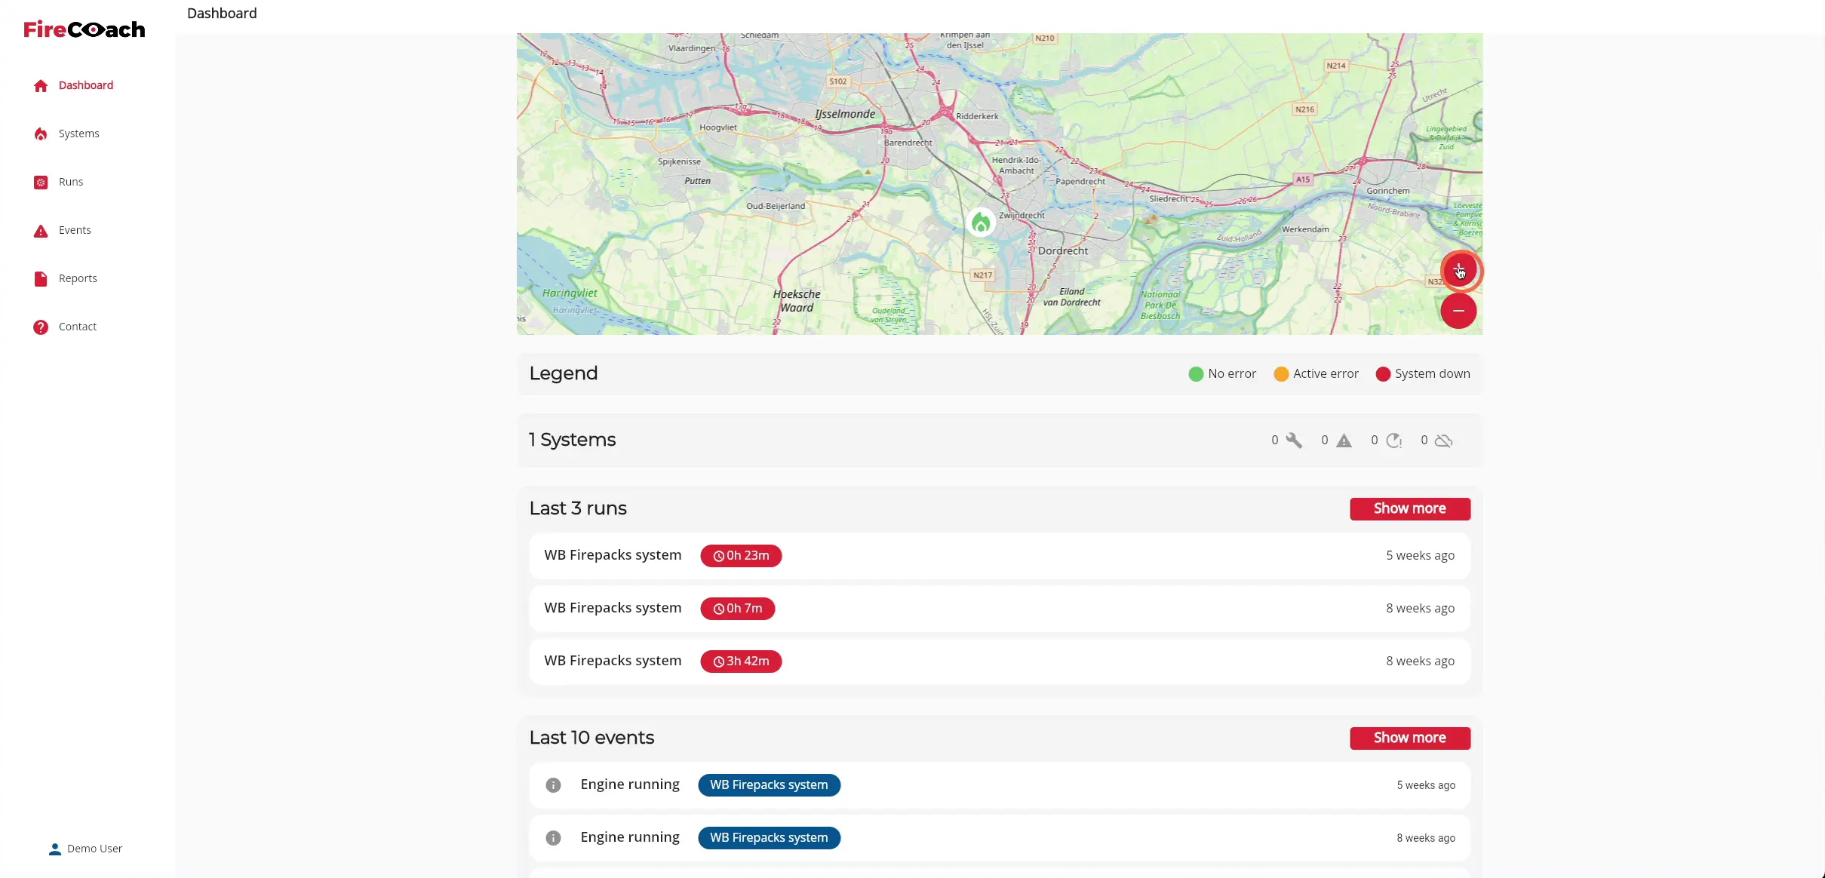
Task: Open the Contact page
Action: point(78,327)
